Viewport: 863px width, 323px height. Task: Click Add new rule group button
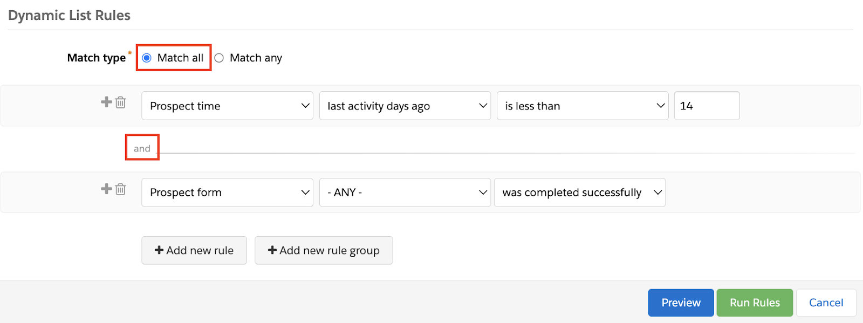324,250
